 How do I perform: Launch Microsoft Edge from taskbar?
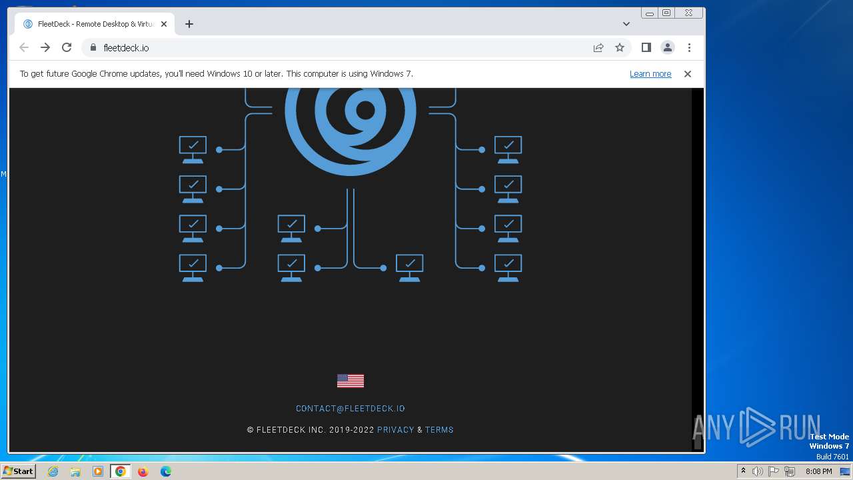[166, 471]
